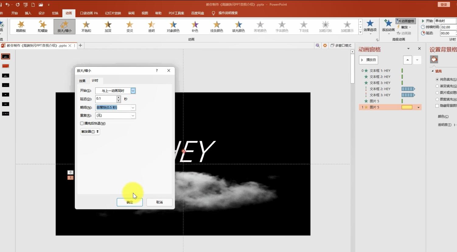The image size is (457, 252).
Task: Click the yellow timing bar of 图片 5
Action: click(407, 107)
